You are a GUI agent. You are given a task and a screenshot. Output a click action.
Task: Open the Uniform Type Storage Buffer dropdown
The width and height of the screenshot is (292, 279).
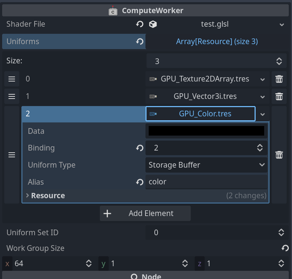click(206, 165)
